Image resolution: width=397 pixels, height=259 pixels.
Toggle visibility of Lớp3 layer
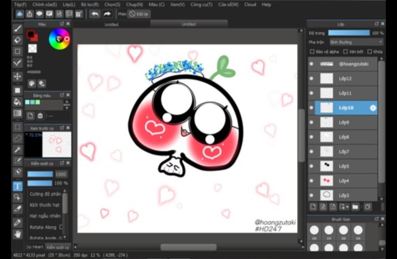click(311, 195)
